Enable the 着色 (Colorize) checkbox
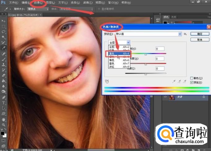The height and width of the screenshot is (151, 211). point(192,78)
